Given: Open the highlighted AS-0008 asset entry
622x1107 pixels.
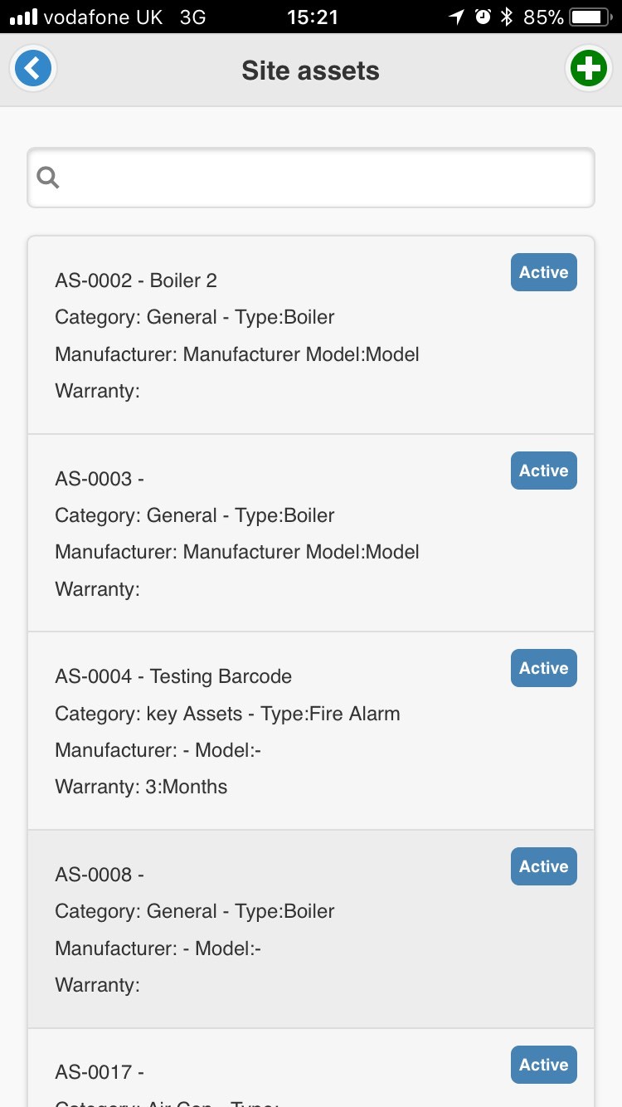Looking at the screenshot, I should (x=311, y=929).
